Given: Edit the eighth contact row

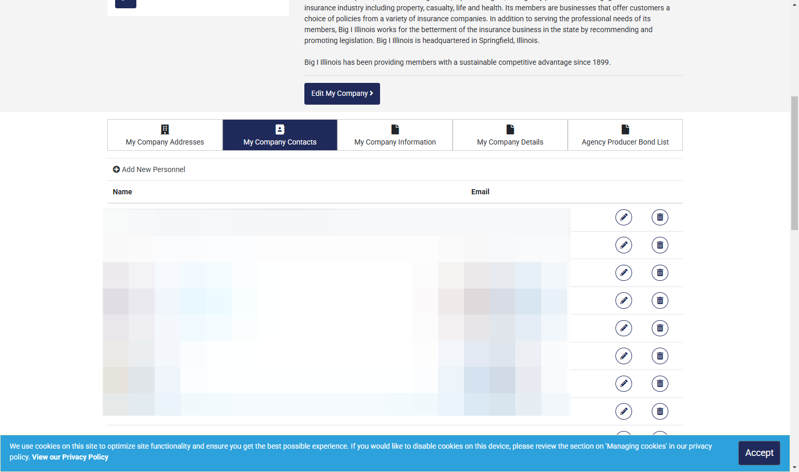Looking at the screenshot, I should click(624, 411).
